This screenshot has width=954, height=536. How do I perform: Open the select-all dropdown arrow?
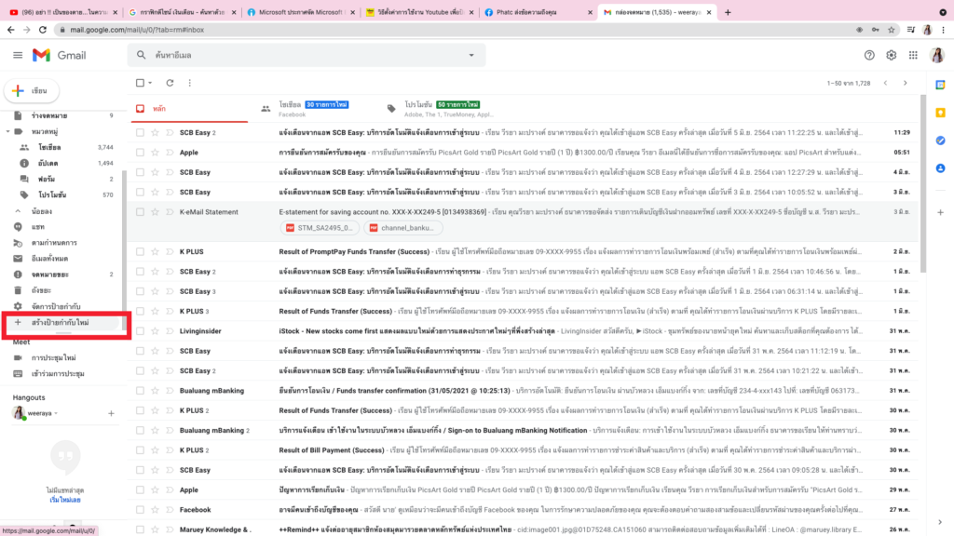pyautogui.click(x=150, y=83)
